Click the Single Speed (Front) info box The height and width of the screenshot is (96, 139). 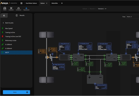point(59,67)
